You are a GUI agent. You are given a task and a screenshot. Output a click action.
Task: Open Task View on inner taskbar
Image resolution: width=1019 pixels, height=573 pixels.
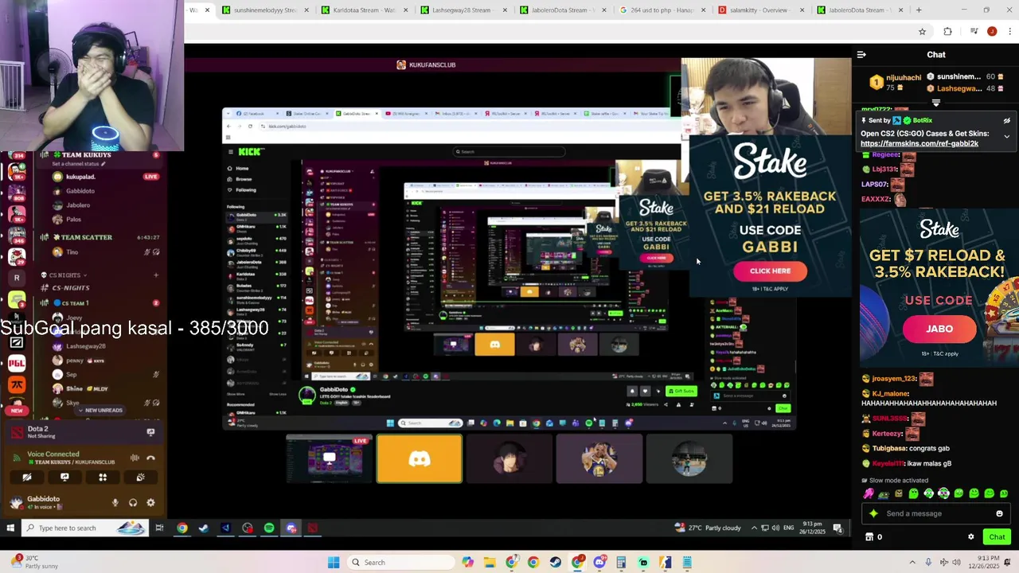159,528
